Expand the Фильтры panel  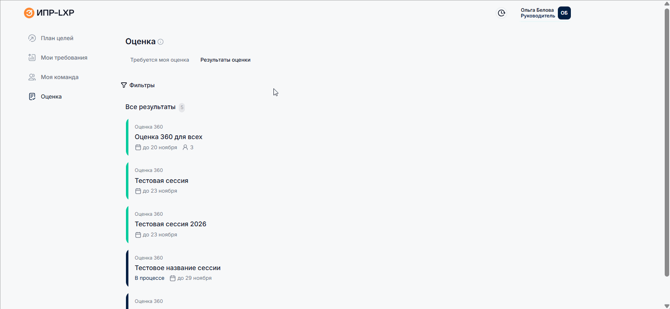click(x=142, y=85)
